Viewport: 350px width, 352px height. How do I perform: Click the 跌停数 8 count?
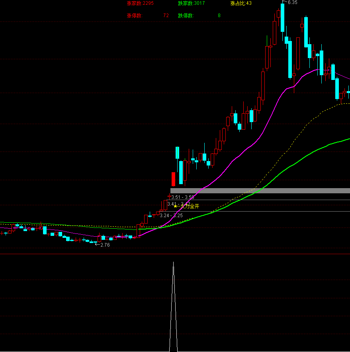click(x=199, y=16)
